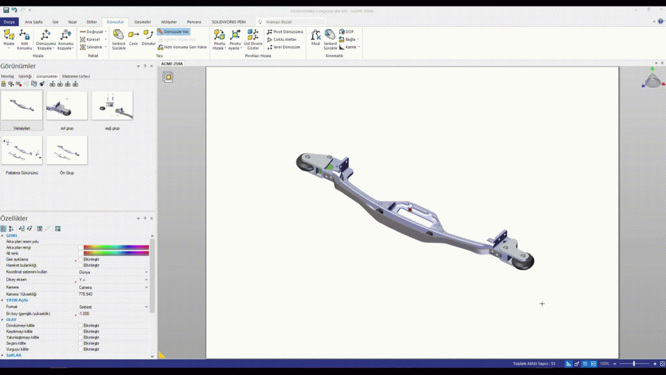Click Nötr Konuma Geri Yükle button
The image size is (666, 375).
(183, 47)
